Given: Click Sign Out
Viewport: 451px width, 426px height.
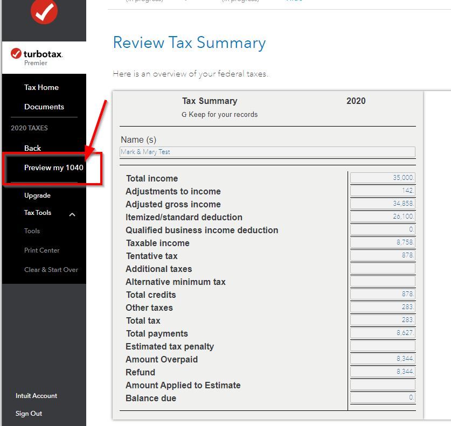Looking at the screenshot, I should (x=29, y=414).
